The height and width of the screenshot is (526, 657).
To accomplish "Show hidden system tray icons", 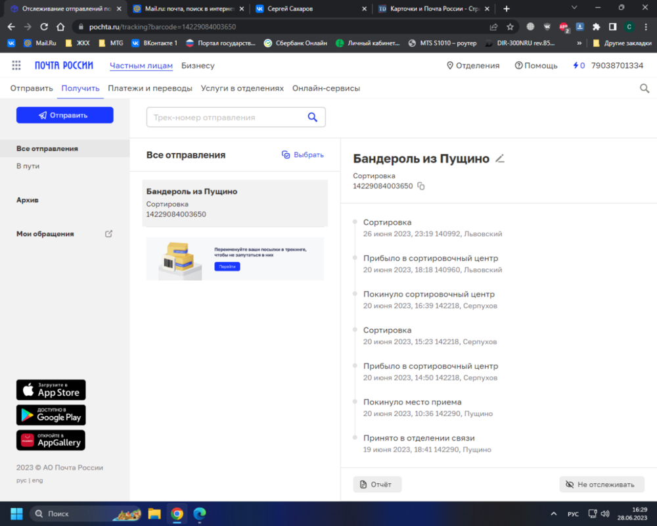I will [x=553, y=514].
